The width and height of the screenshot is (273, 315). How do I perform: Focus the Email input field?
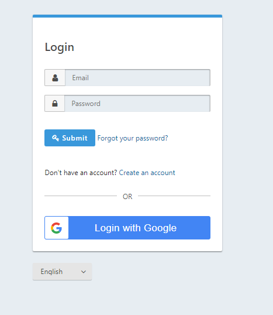coord(137,78)
